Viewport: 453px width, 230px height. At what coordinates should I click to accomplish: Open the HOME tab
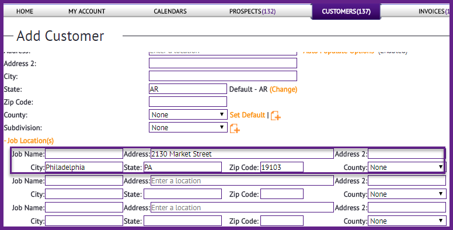[25, 11]
